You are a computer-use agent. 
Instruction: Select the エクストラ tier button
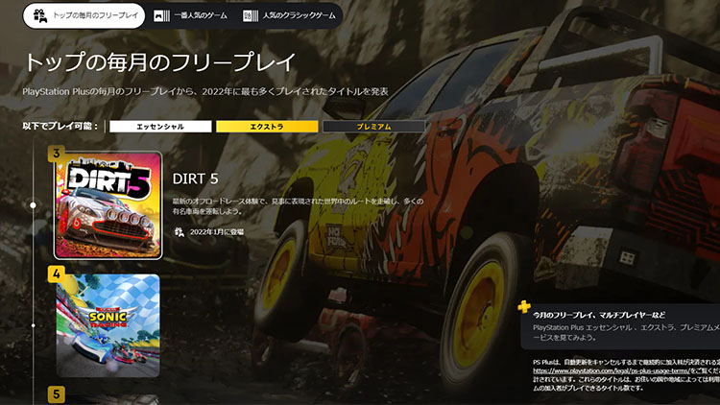tap(267, 127)
